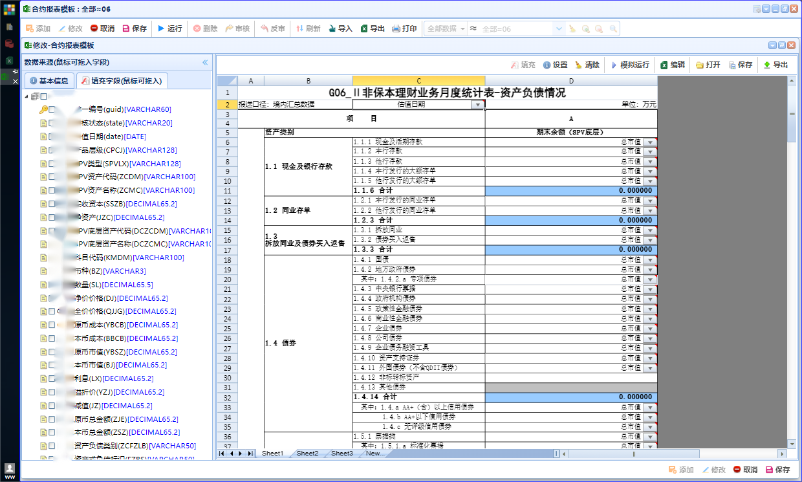This screenshot has height=482, width=802.
Task: Click the spreadsheet vertical scrollbar up arrow
Action: click(792, 80)
